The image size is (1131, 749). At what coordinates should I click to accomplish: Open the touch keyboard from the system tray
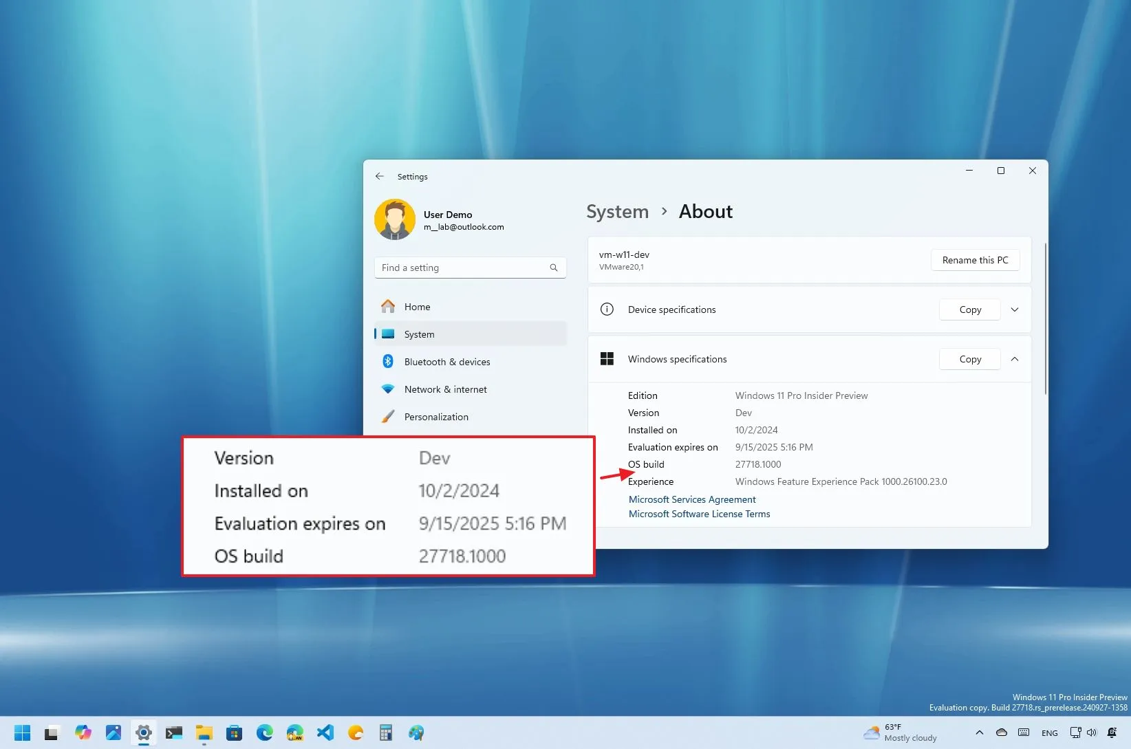1023,732
